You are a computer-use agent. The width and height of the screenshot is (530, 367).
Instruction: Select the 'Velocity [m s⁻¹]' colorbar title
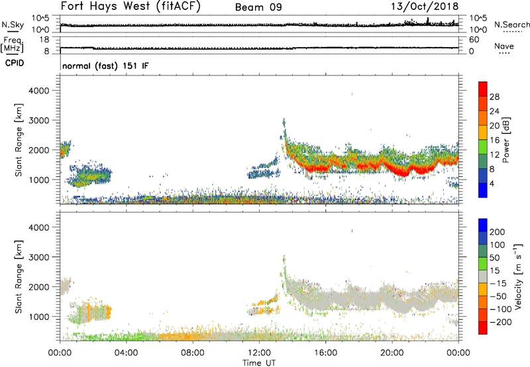tap(518, 276)
